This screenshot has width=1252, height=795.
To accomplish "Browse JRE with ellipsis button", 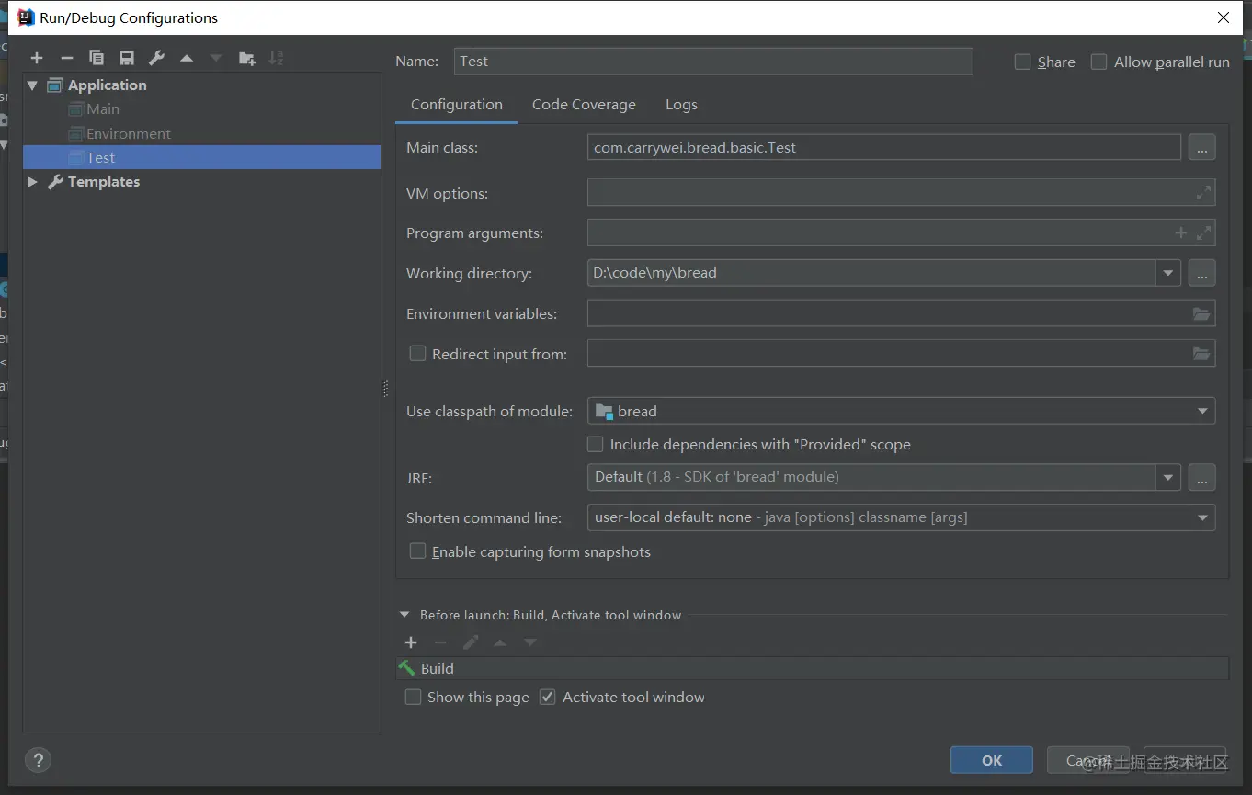I will click(1201, 478).
